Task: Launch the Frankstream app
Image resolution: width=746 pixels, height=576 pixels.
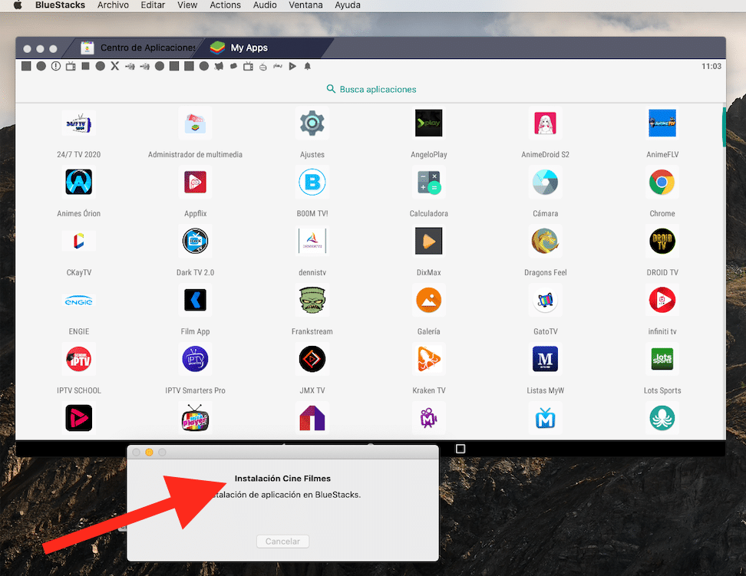Action: click(312, 301)
